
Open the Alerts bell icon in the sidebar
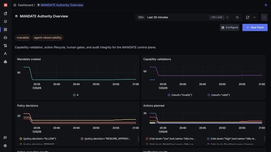coord(5,22)
